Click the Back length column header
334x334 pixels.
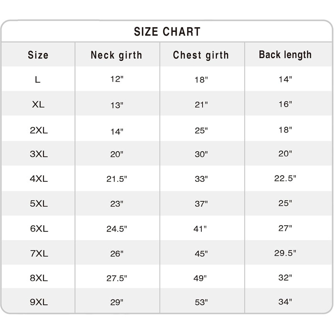[285, 54]
